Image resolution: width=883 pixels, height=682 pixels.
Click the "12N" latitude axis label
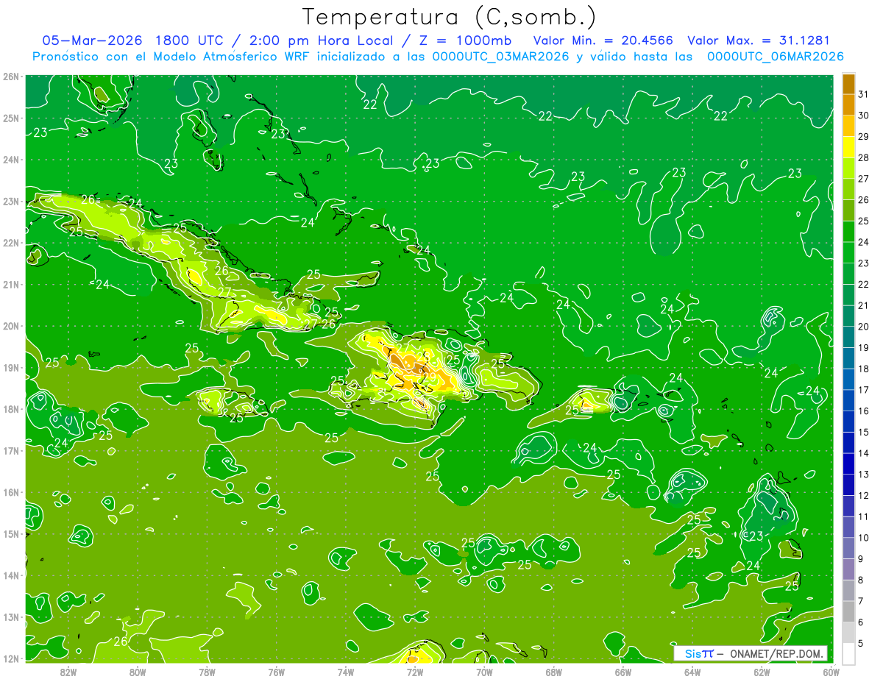[x=11, y=658]
